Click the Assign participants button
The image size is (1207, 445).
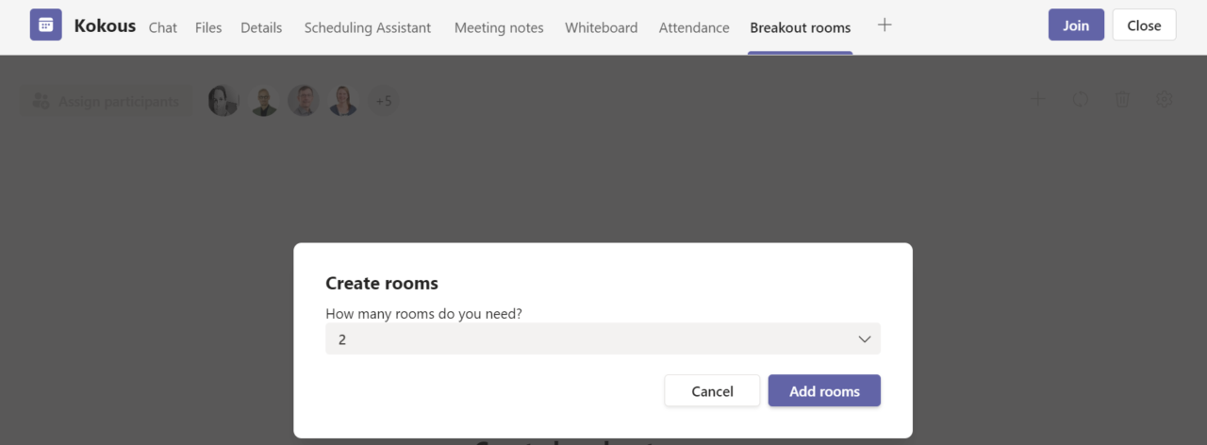(106, 101)
